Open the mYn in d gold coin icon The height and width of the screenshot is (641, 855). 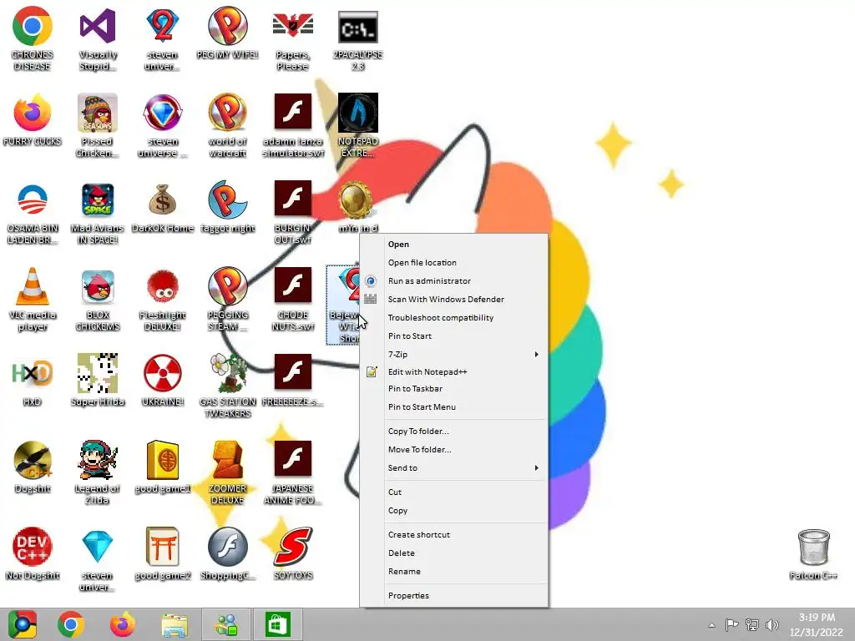tap(356, 199)
